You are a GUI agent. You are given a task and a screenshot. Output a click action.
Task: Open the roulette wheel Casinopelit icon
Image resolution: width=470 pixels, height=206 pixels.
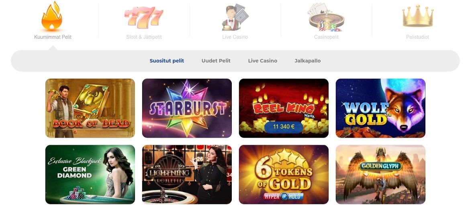pos(327,17)
